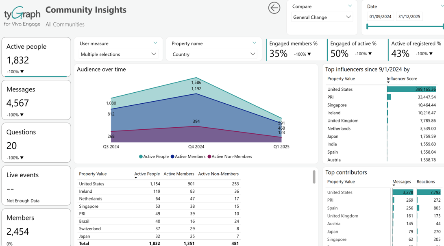Select Switzerland row in audience table
The image size is (444, 246).
tap(159, 229)
